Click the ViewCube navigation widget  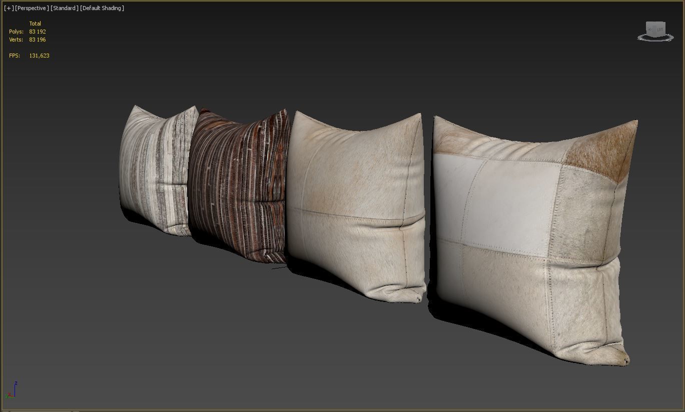[655, 31]
